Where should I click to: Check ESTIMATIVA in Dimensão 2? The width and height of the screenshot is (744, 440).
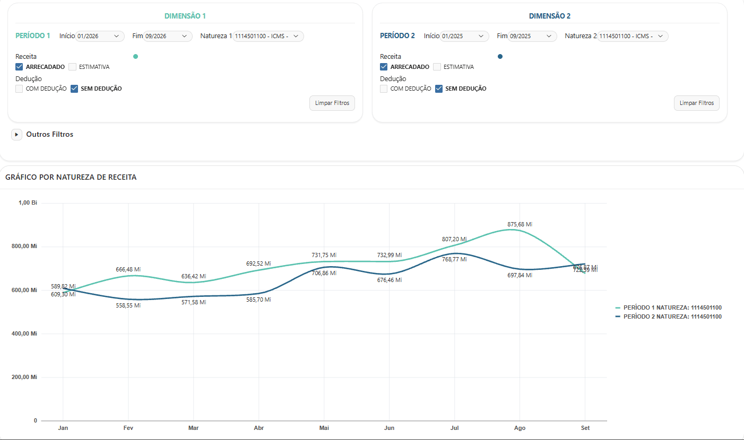tap(437, 67)
